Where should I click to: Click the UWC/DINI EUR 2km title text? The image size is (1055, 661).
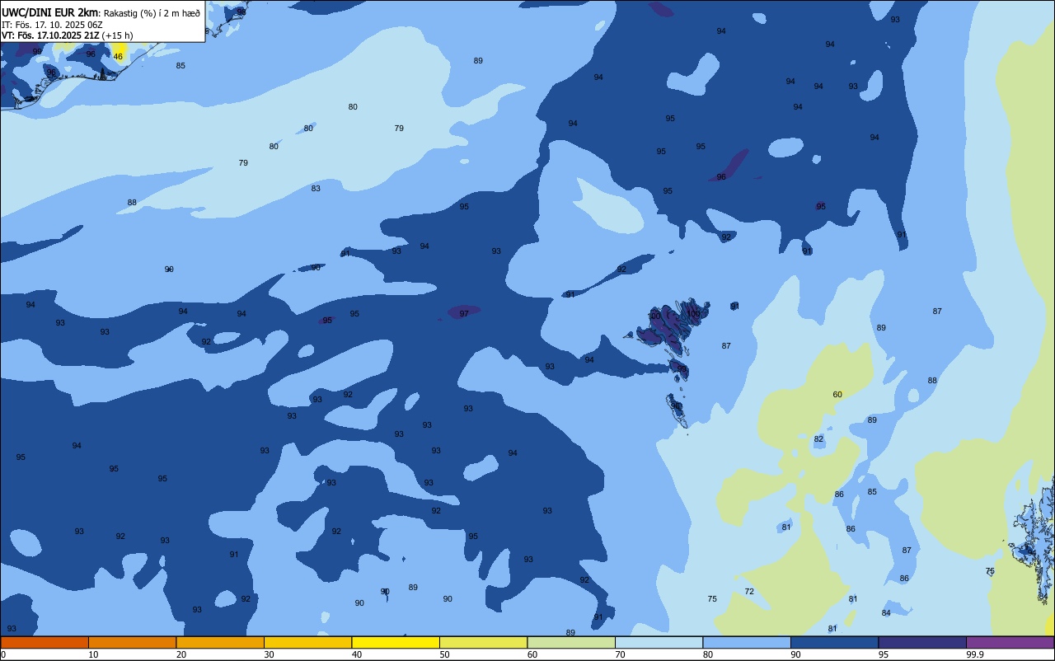(50, 12)
